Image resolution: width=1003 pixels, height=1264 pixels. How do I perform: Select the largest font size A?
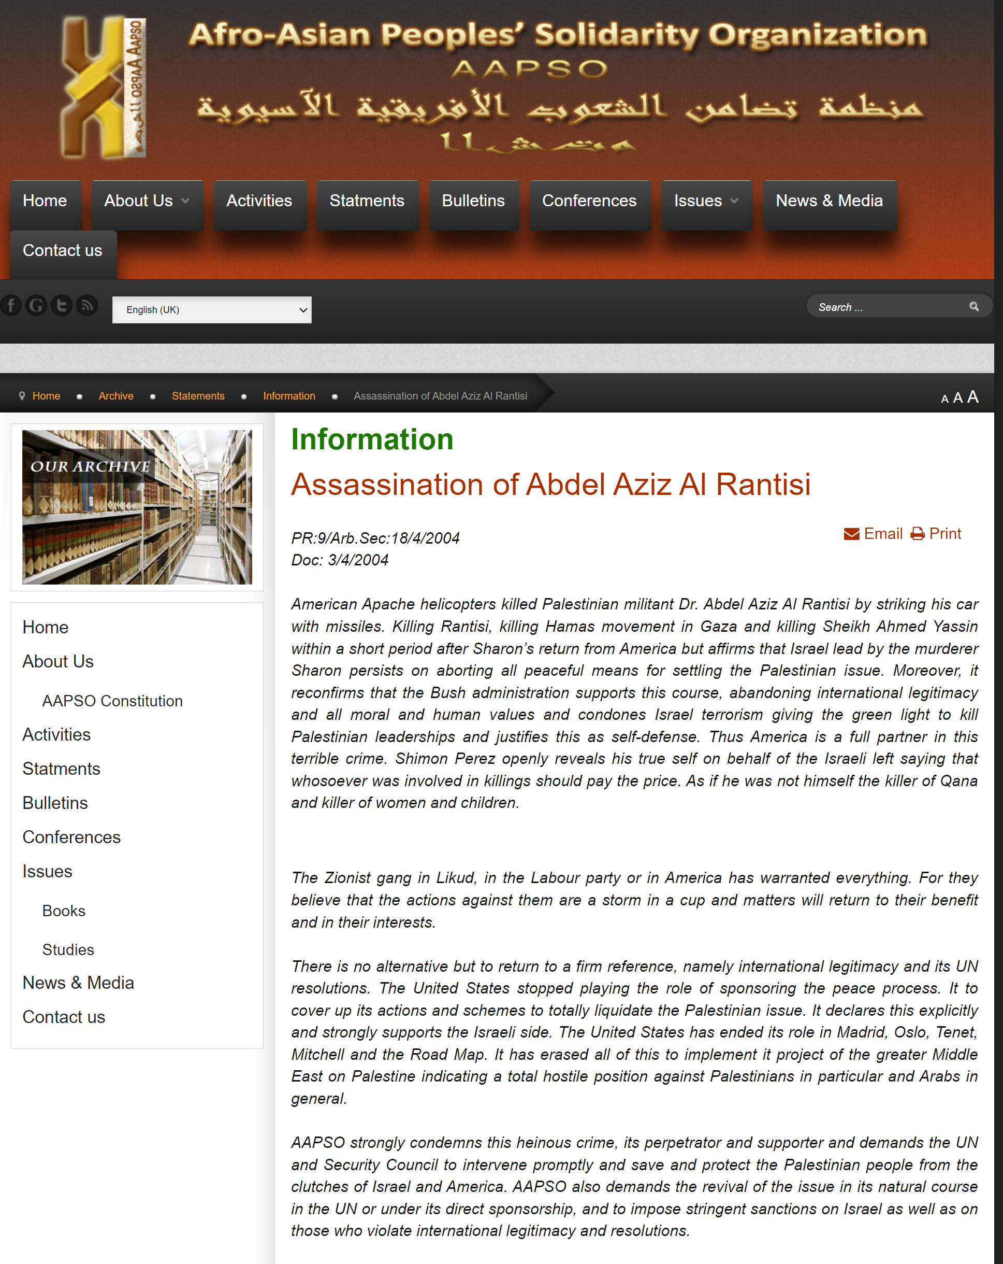972,397
